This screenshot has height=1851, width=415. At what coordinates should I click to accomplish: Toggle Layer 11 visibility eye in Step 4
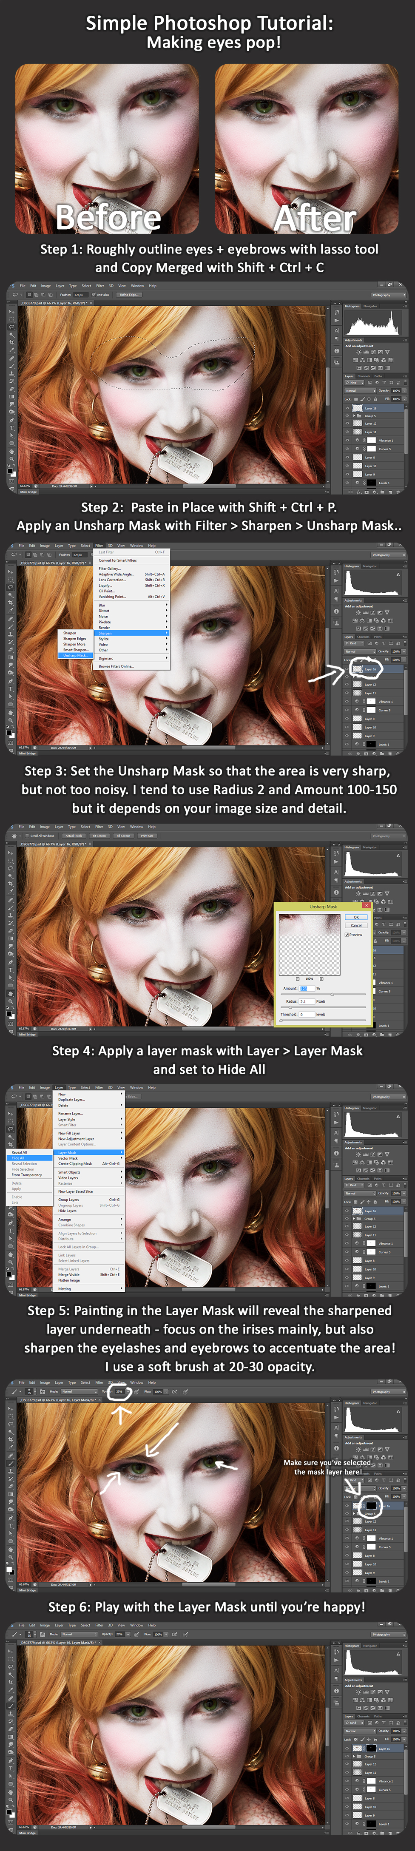[x=347, y=1234]
